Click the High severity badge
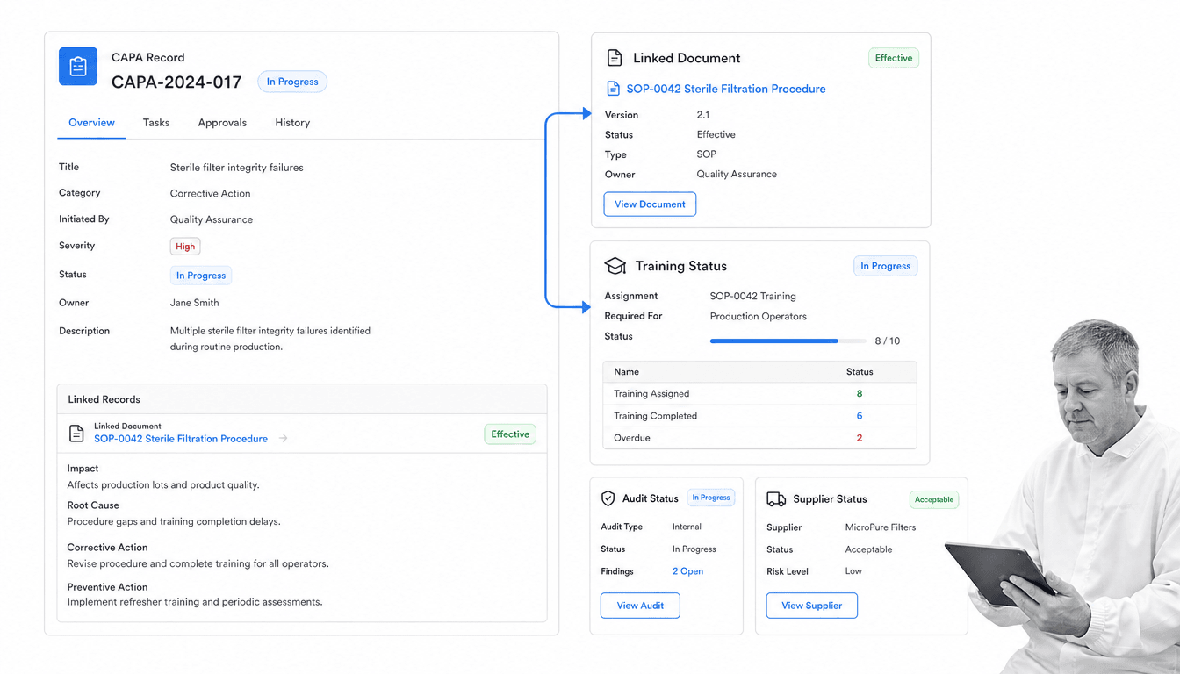This screenshot has width=1180, height=674. pos(185,247)
